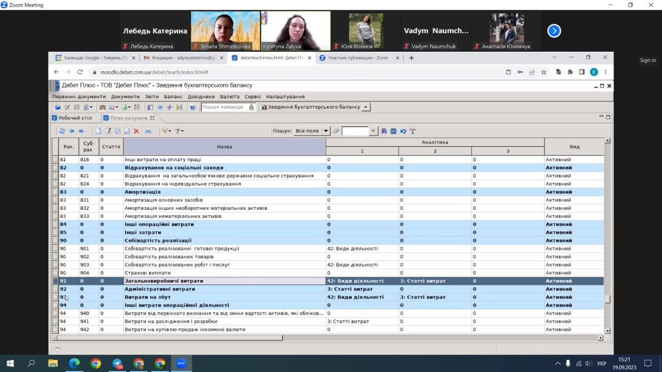Click the blue help question mark icon

(192, 107)
